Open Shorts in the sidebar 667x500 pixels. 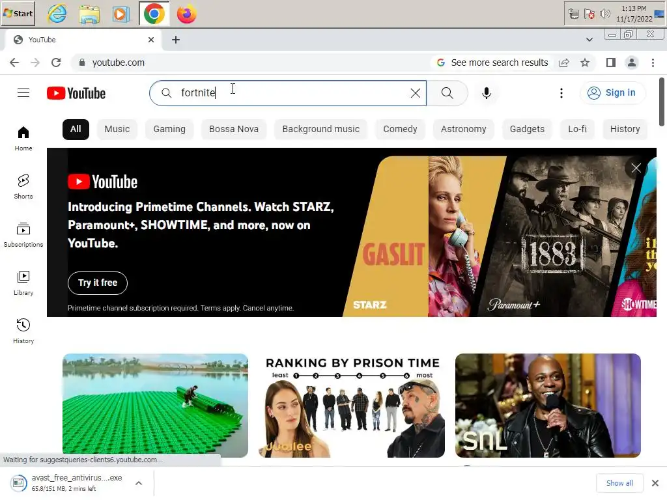coord(23,187)
